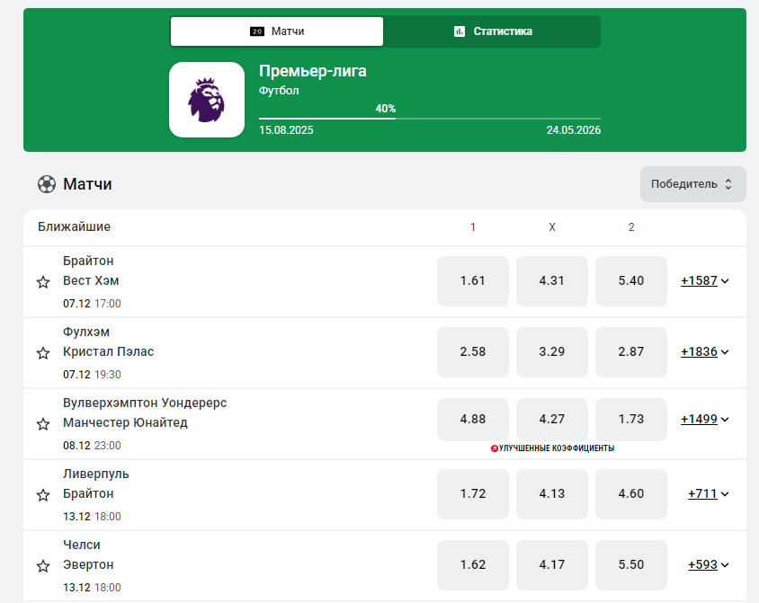Show +1499 additional markets for Вулверхэмптон

tap(704, 419)
